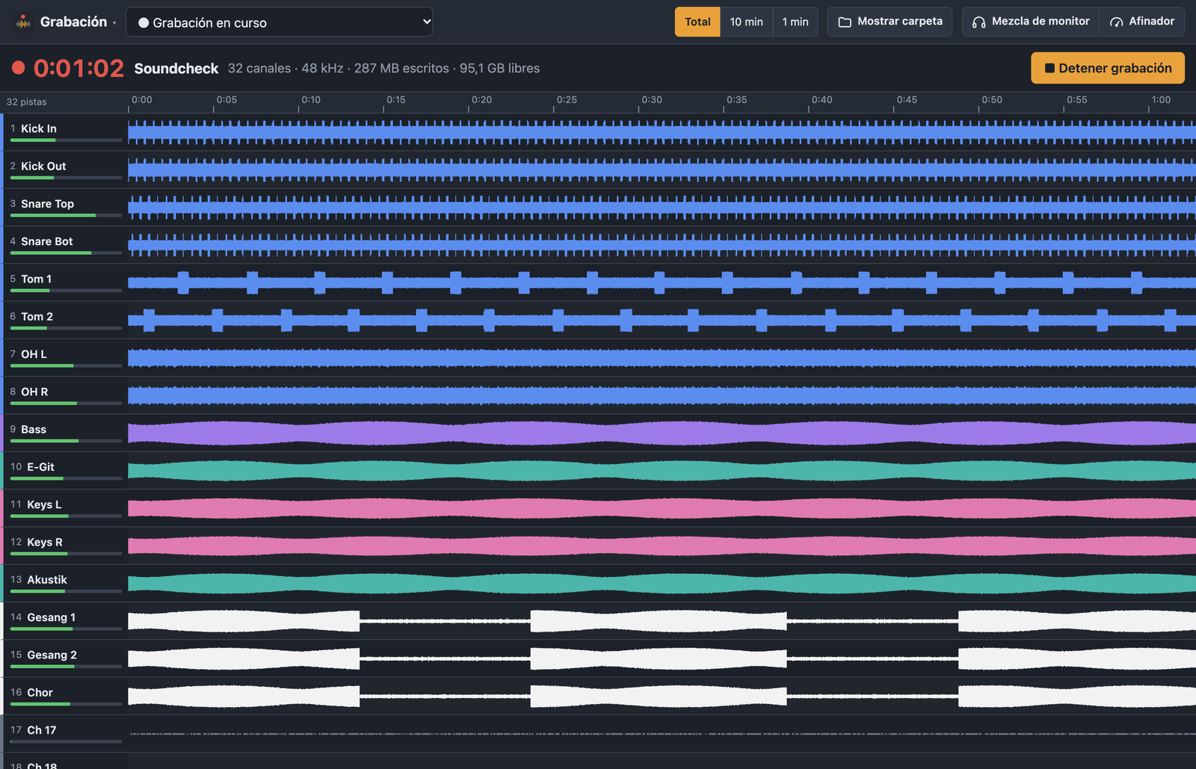Click the 0:30 timeline ruler mark
1196x769 pixels.
(x=651, y=99)
